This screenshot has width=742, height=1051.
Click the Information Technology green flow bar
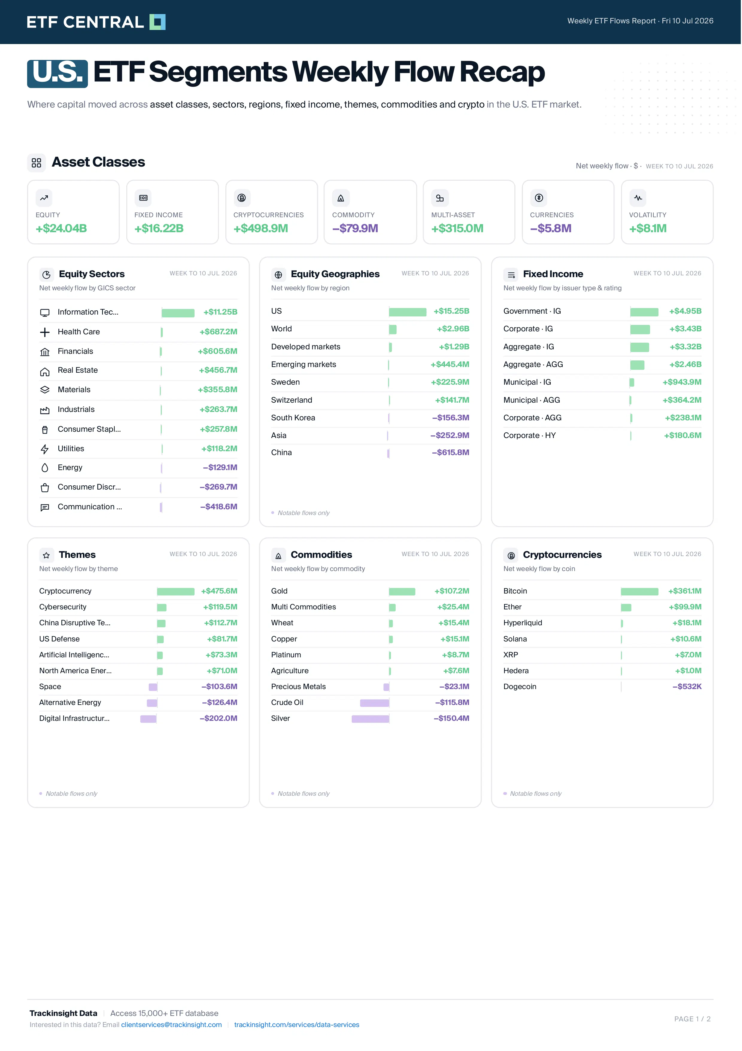point(178,313)
